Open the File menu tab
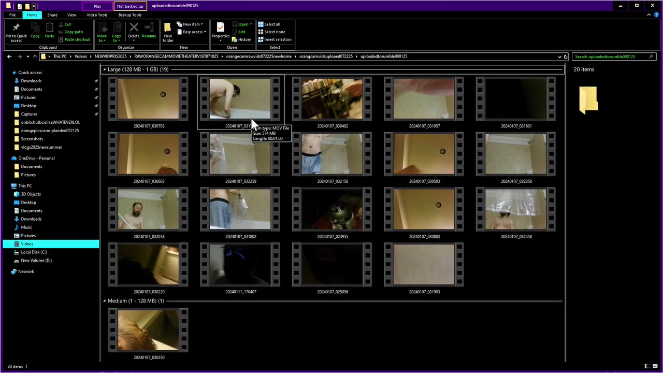Viewport: 663px width, 373px height. [x=12, y=15]
